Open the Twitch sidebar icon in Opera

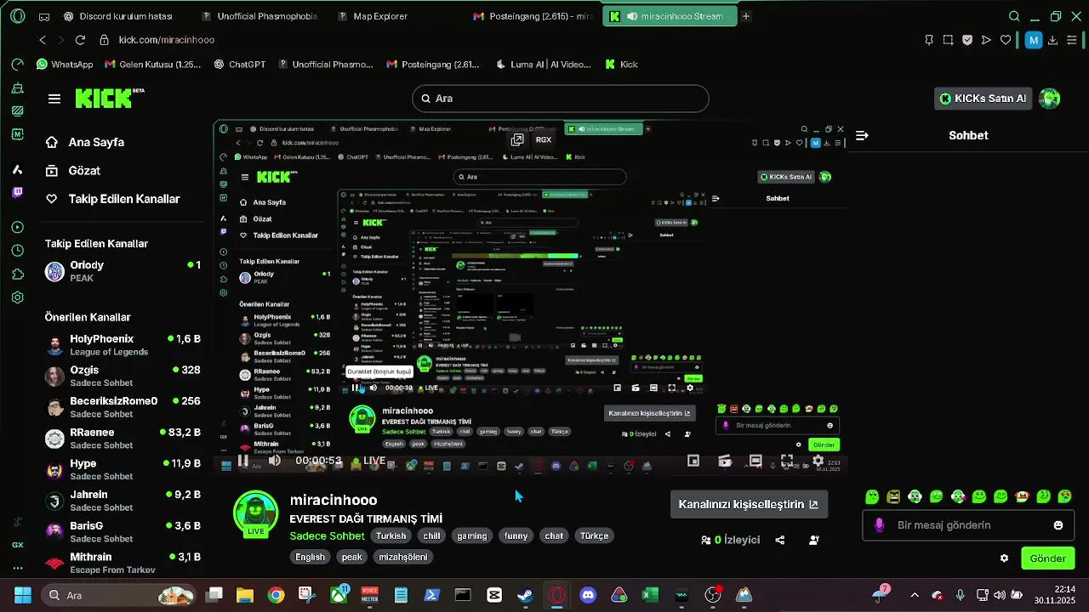tap(18, 192)
